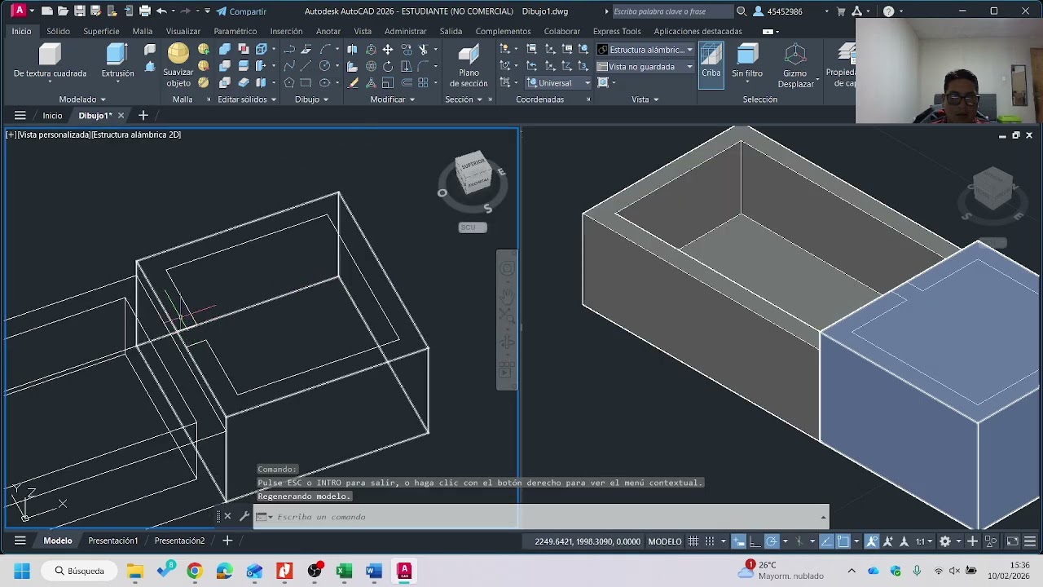Toggle polar tracking in the status bar
The width and height of the screenshot is (1043, 587).
(772, 541)
